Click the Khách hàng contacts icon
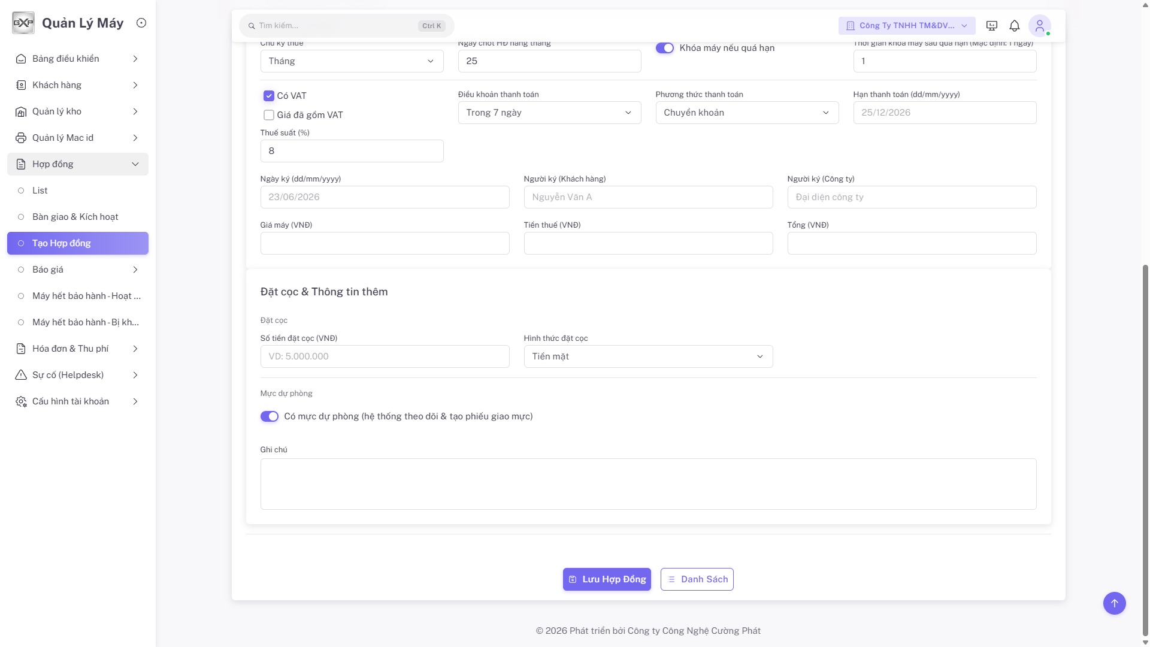The image size is (1150, 647). (21, 85)
